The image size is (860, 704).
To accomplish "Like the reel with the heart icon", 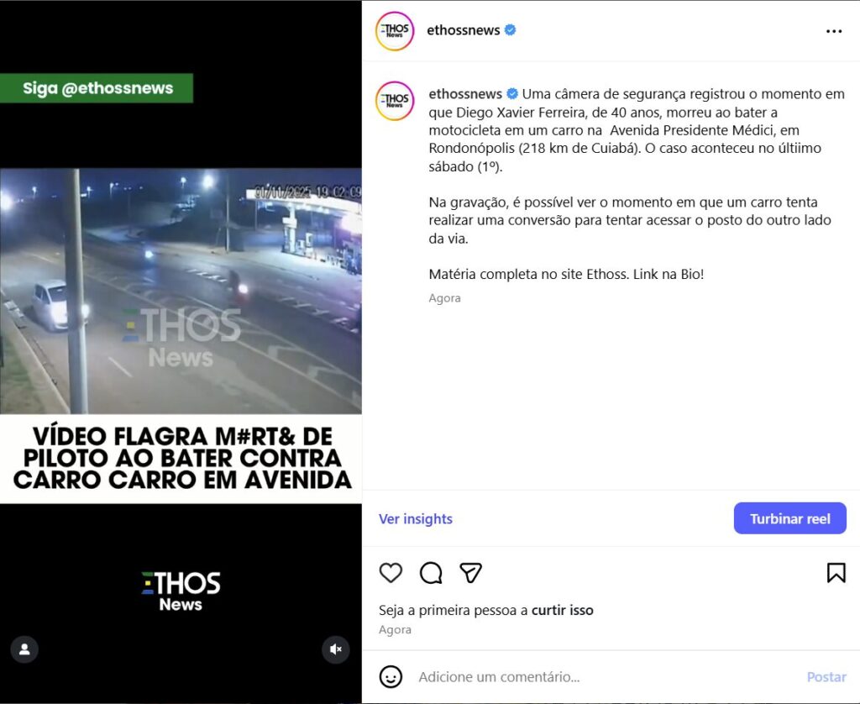I will [391, 573].
